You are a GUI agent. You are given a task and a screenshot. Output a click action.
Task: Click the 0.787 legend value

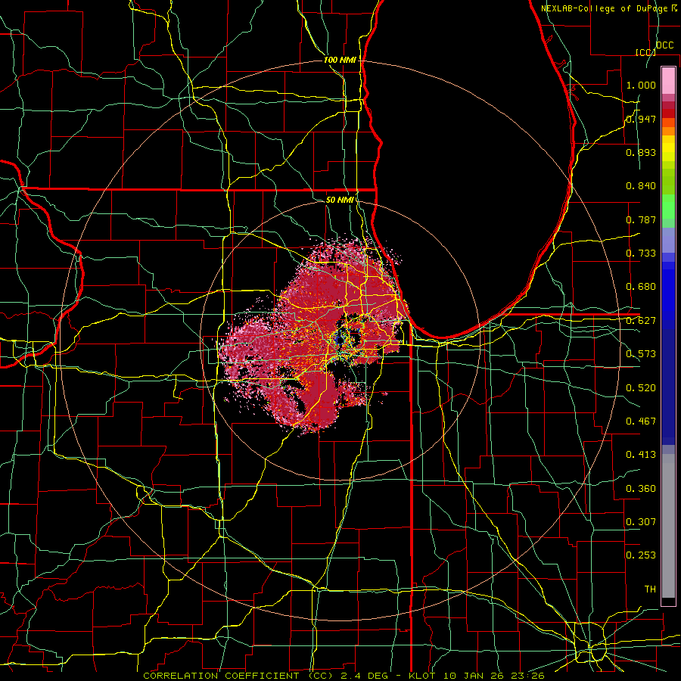pos(641,219)
